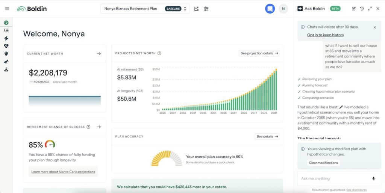Click See details in Plan Accuracy
Screen dimensions: 385x193
[x=267, y=136]
